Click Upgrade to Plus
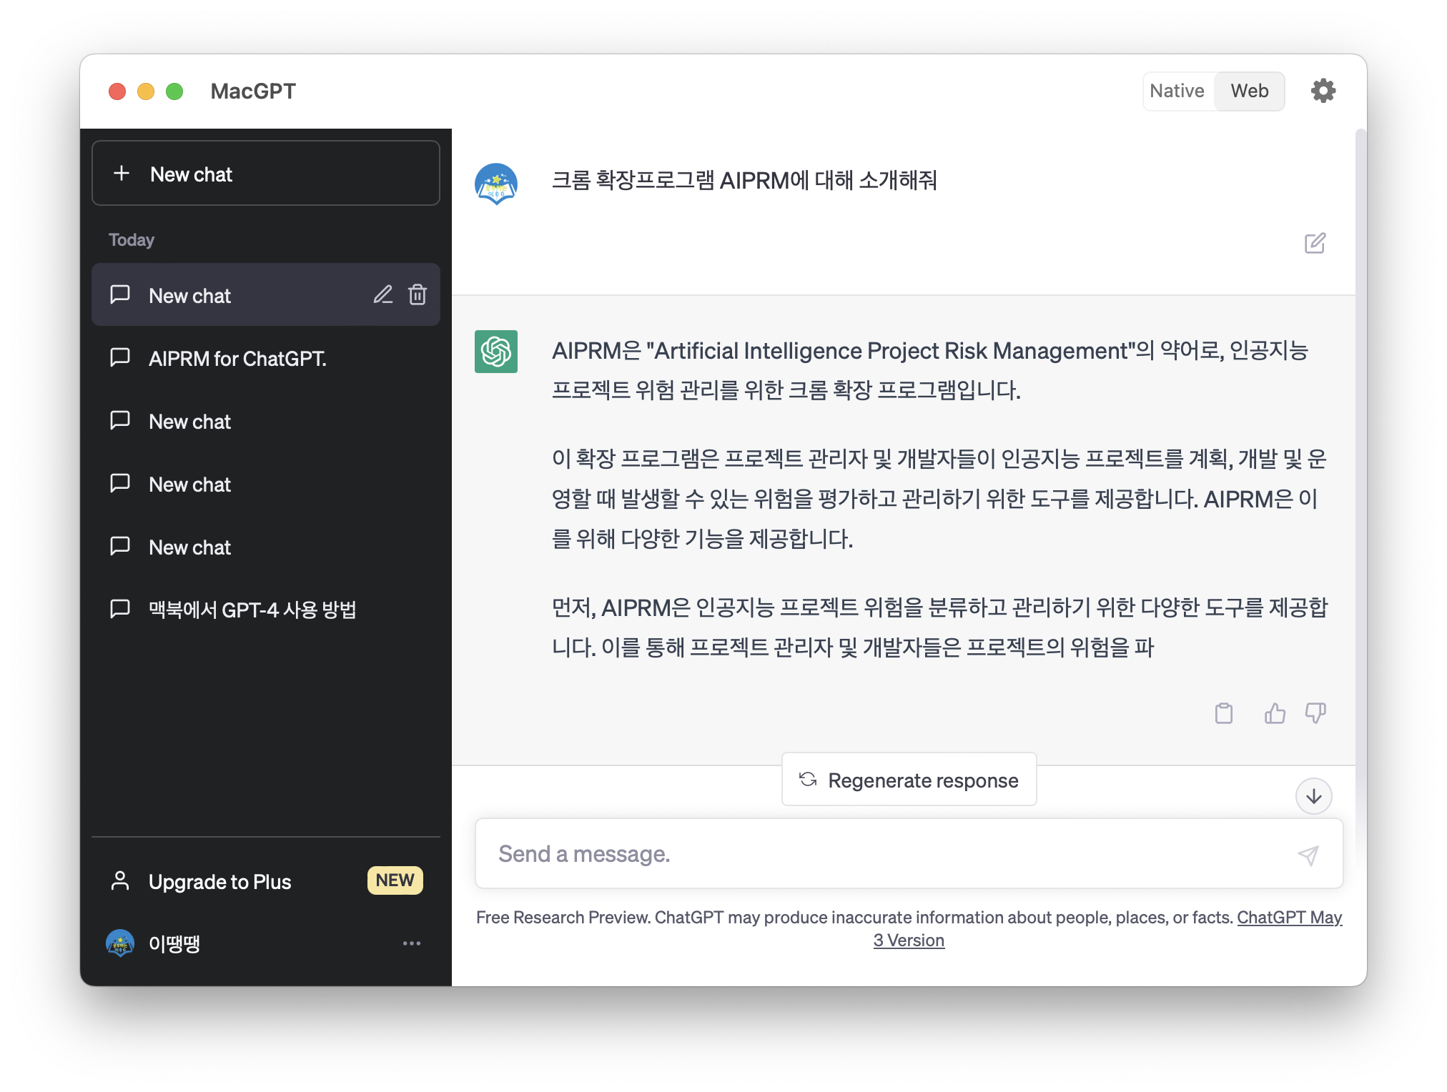Screen dimensions: 1447x1092 pyautogui.click(x=219, y=882)
